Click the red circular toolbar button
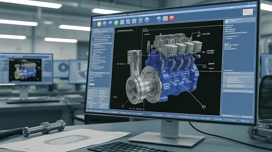This screenshot has height=152, width=272. click(172, 18)
